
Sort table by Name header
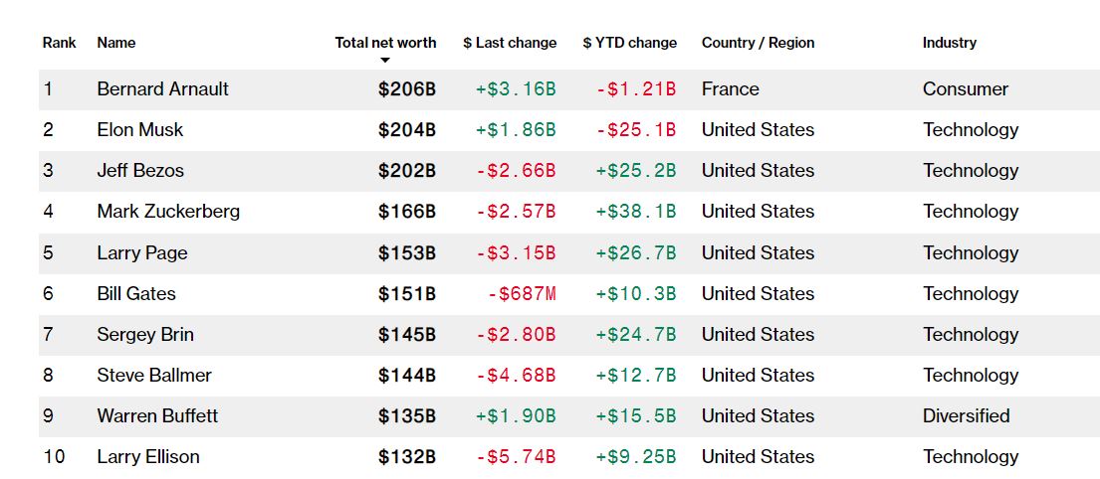pos(115,43)
